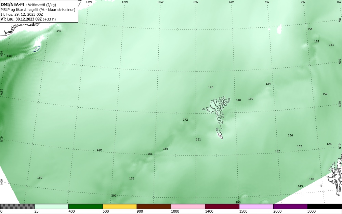Click the 6W longitude label

[232, 2]
